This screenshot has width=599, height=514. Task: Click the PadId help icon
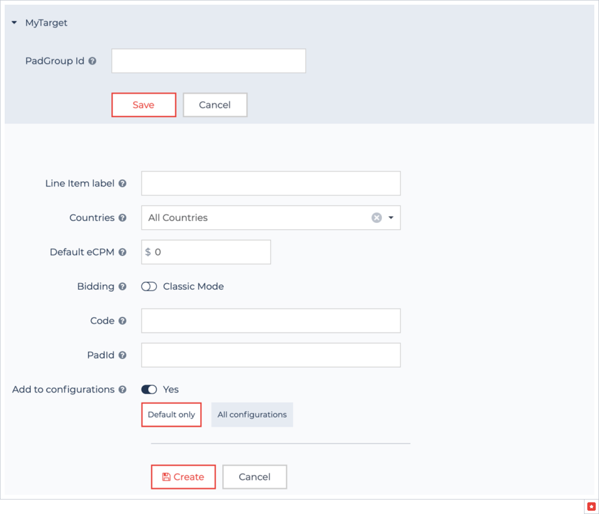click(x=123, y=355)
